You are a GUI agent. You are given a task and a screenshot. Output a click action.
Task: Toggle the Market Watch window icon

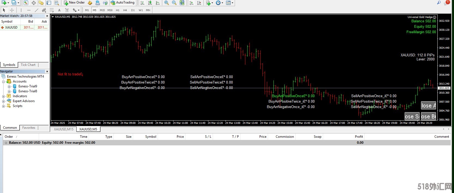[26, 3]
